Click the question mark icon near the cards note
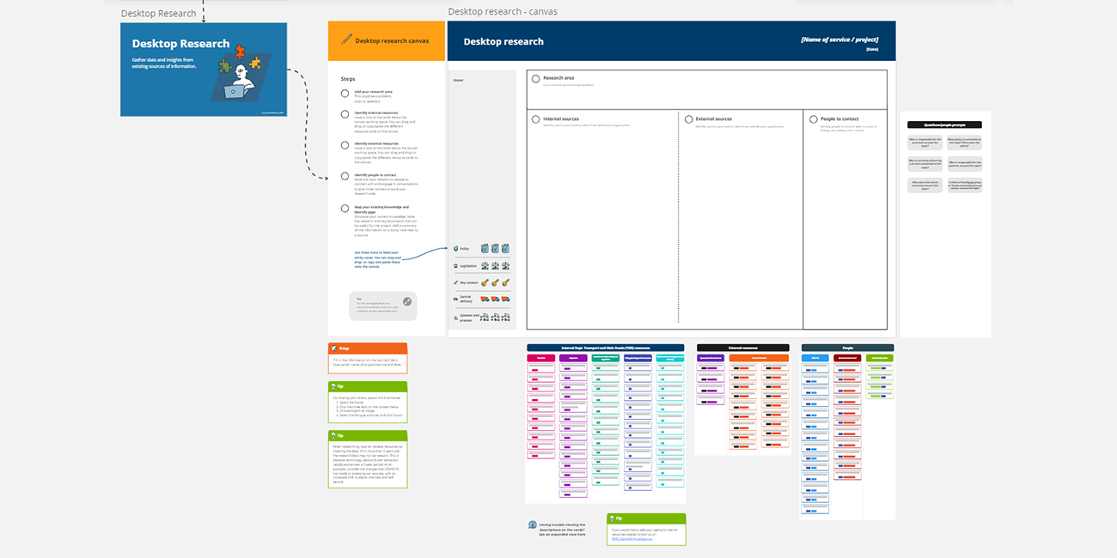 point(533,525)
